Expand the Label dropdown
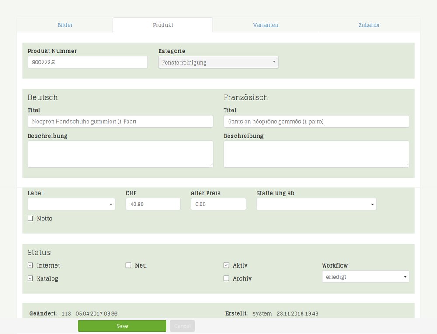 point(71,204)
